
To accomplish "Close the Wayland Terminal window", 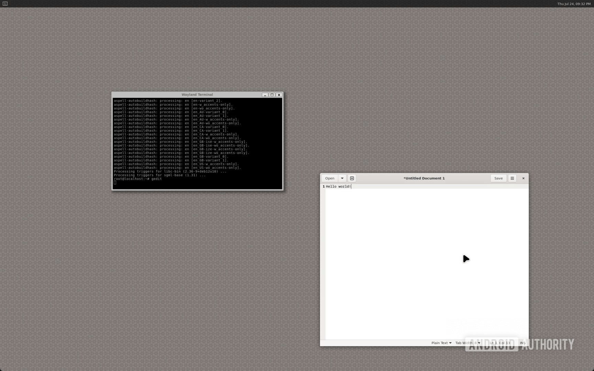I will tap(279, 95).
